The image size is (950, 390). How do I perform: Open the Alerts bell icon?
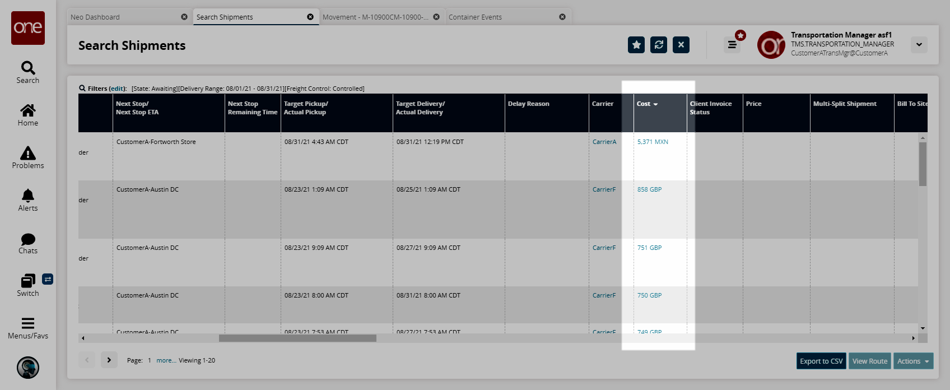pyautogui.click(x=28, y=196)
